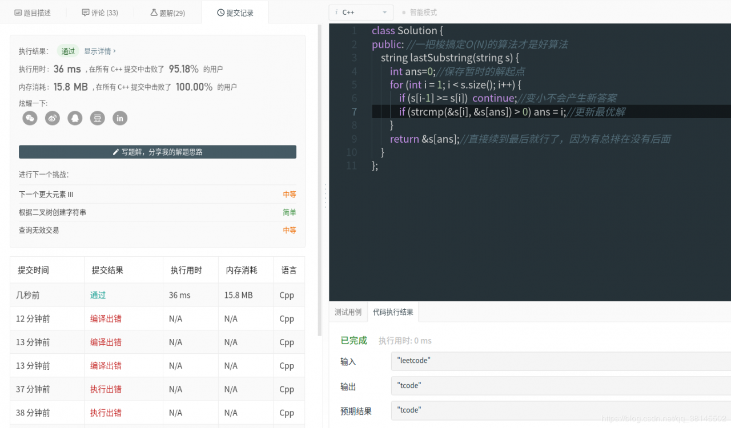
Task: Open challenge 下一个更大元素 III
Action: pyautogui.click(x=46, y=195)
